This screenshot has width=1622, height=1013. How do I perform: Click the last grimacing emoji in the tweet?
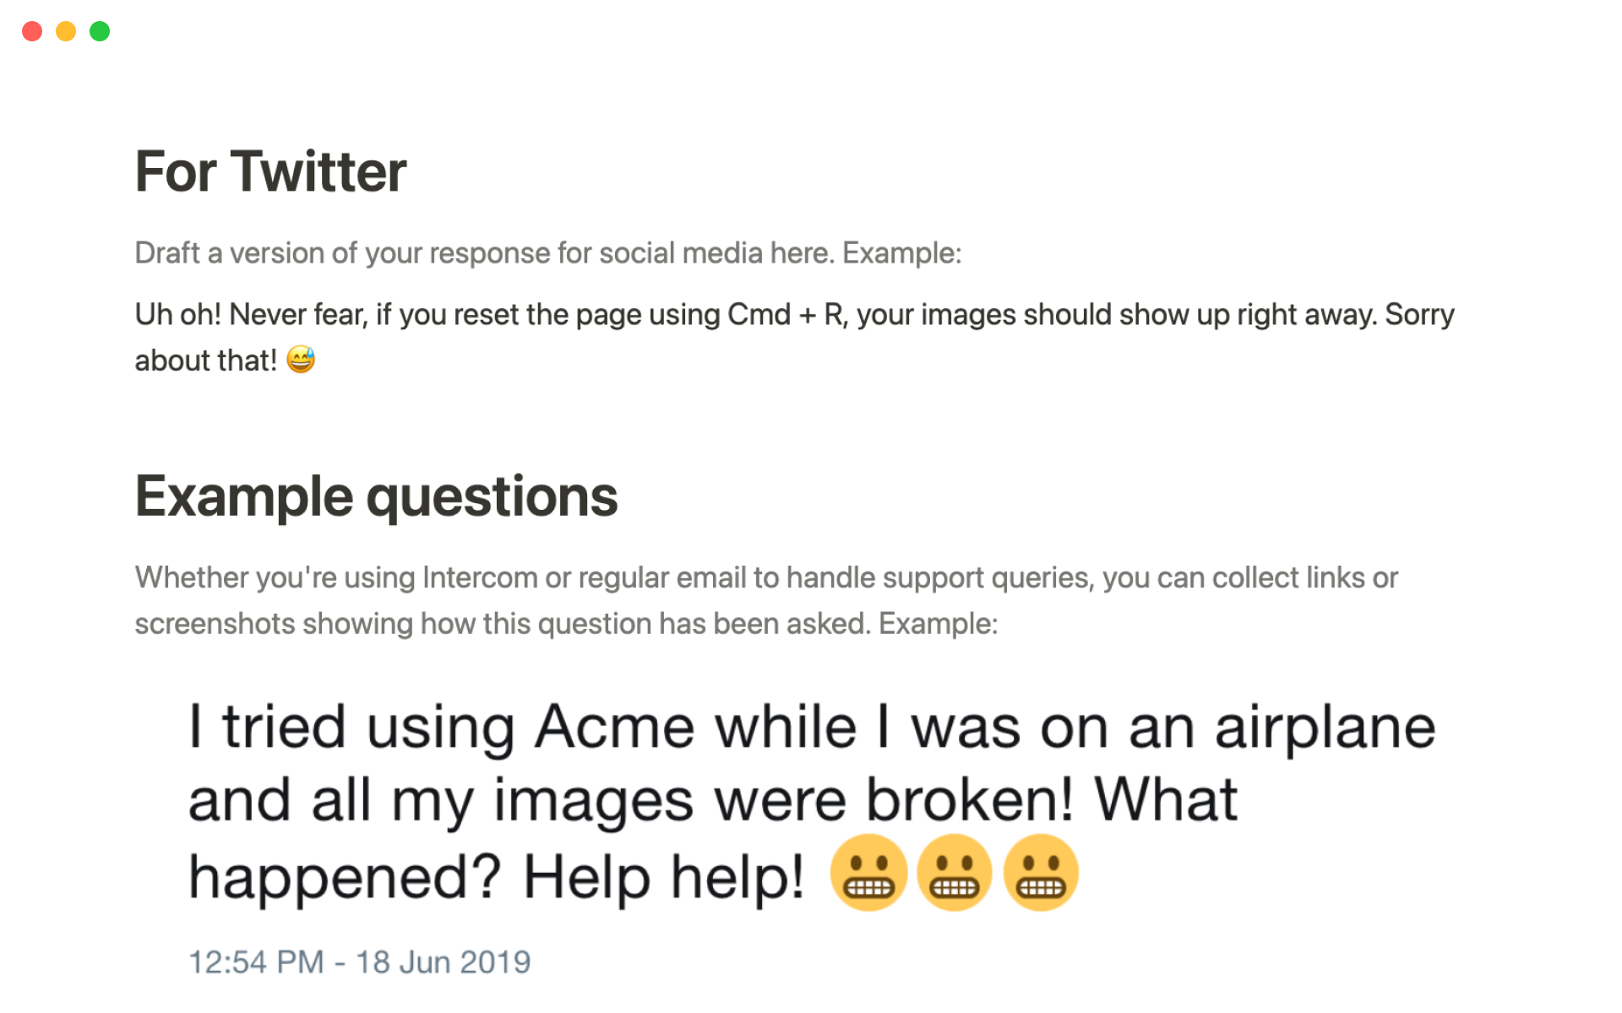click(1041, 873)
